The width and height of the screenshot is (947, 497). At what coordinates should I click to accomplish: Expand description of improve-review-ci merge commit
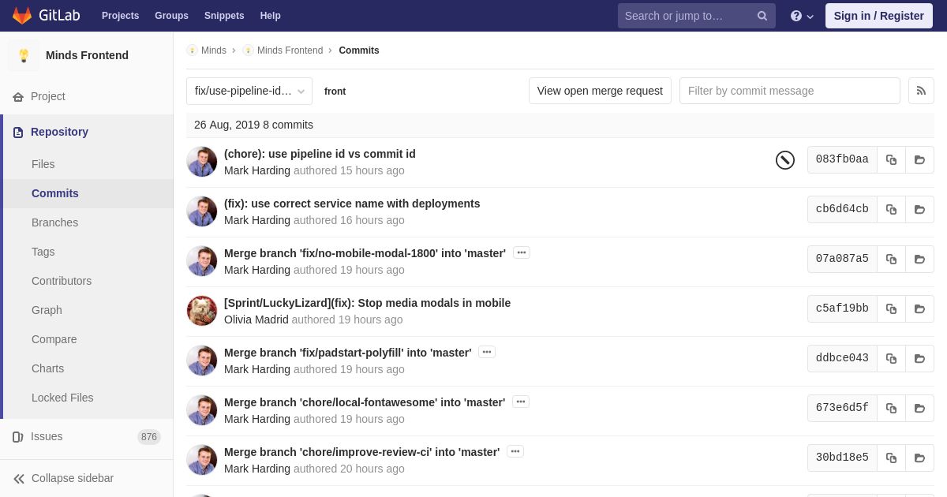point(515,451)
